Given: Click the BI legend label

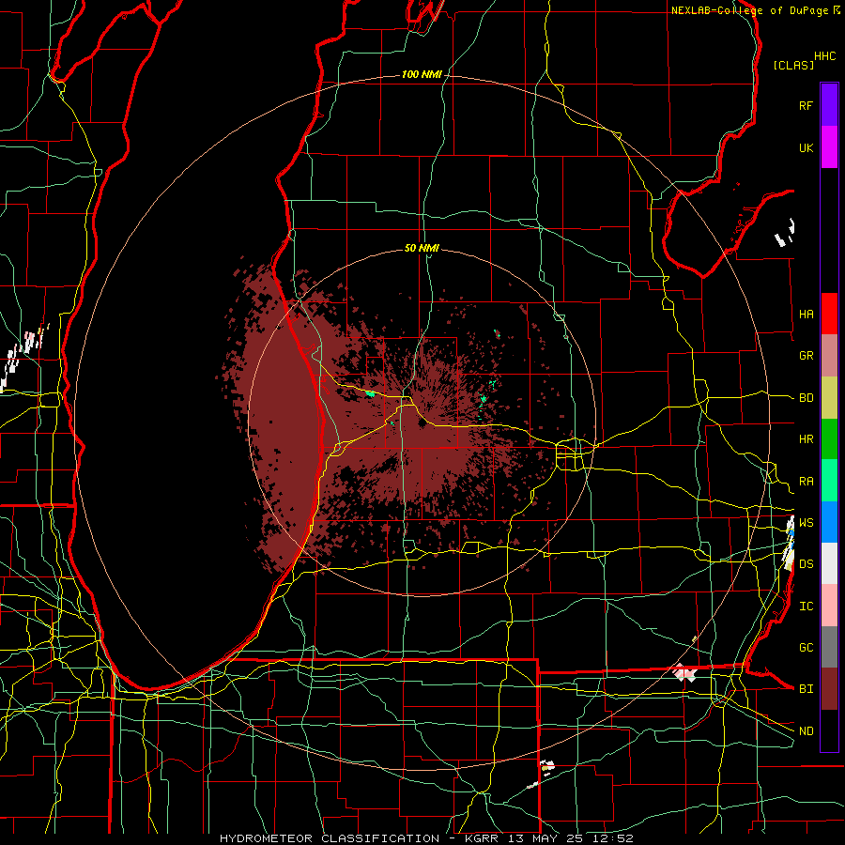Looking at the screenshot, I should coord(807,689).
